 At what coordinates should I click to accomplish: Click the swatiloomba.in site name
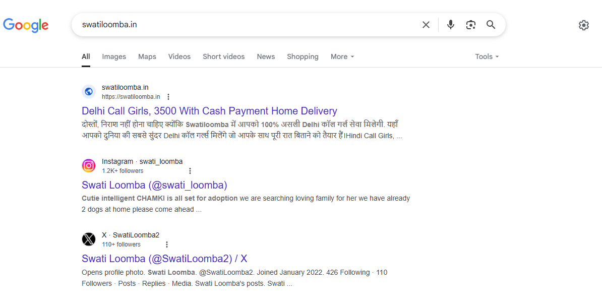[x=125, y=88]
